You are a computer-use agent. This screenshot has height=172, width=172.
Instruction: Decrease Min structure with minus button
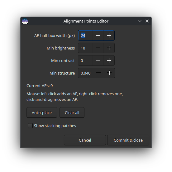(98, 73)
